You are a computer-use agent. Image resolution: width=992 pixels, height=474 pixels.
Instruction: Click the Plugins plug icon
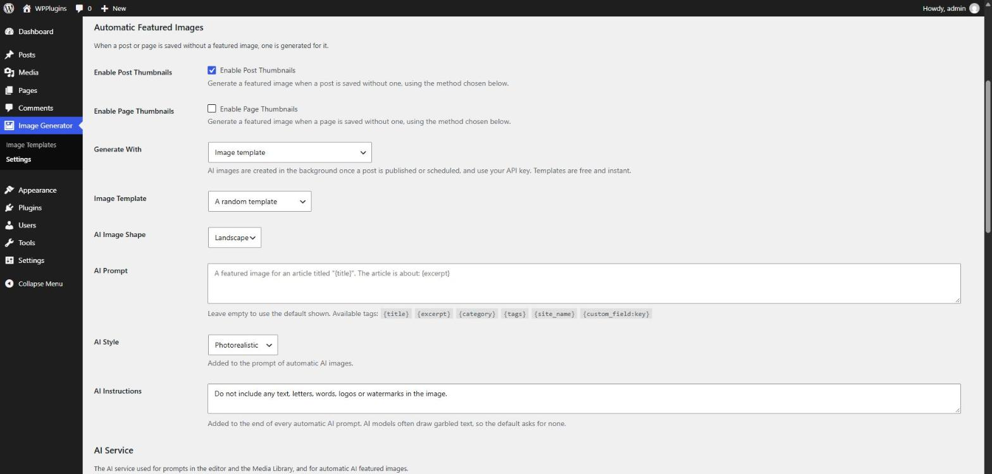point(9,208)
